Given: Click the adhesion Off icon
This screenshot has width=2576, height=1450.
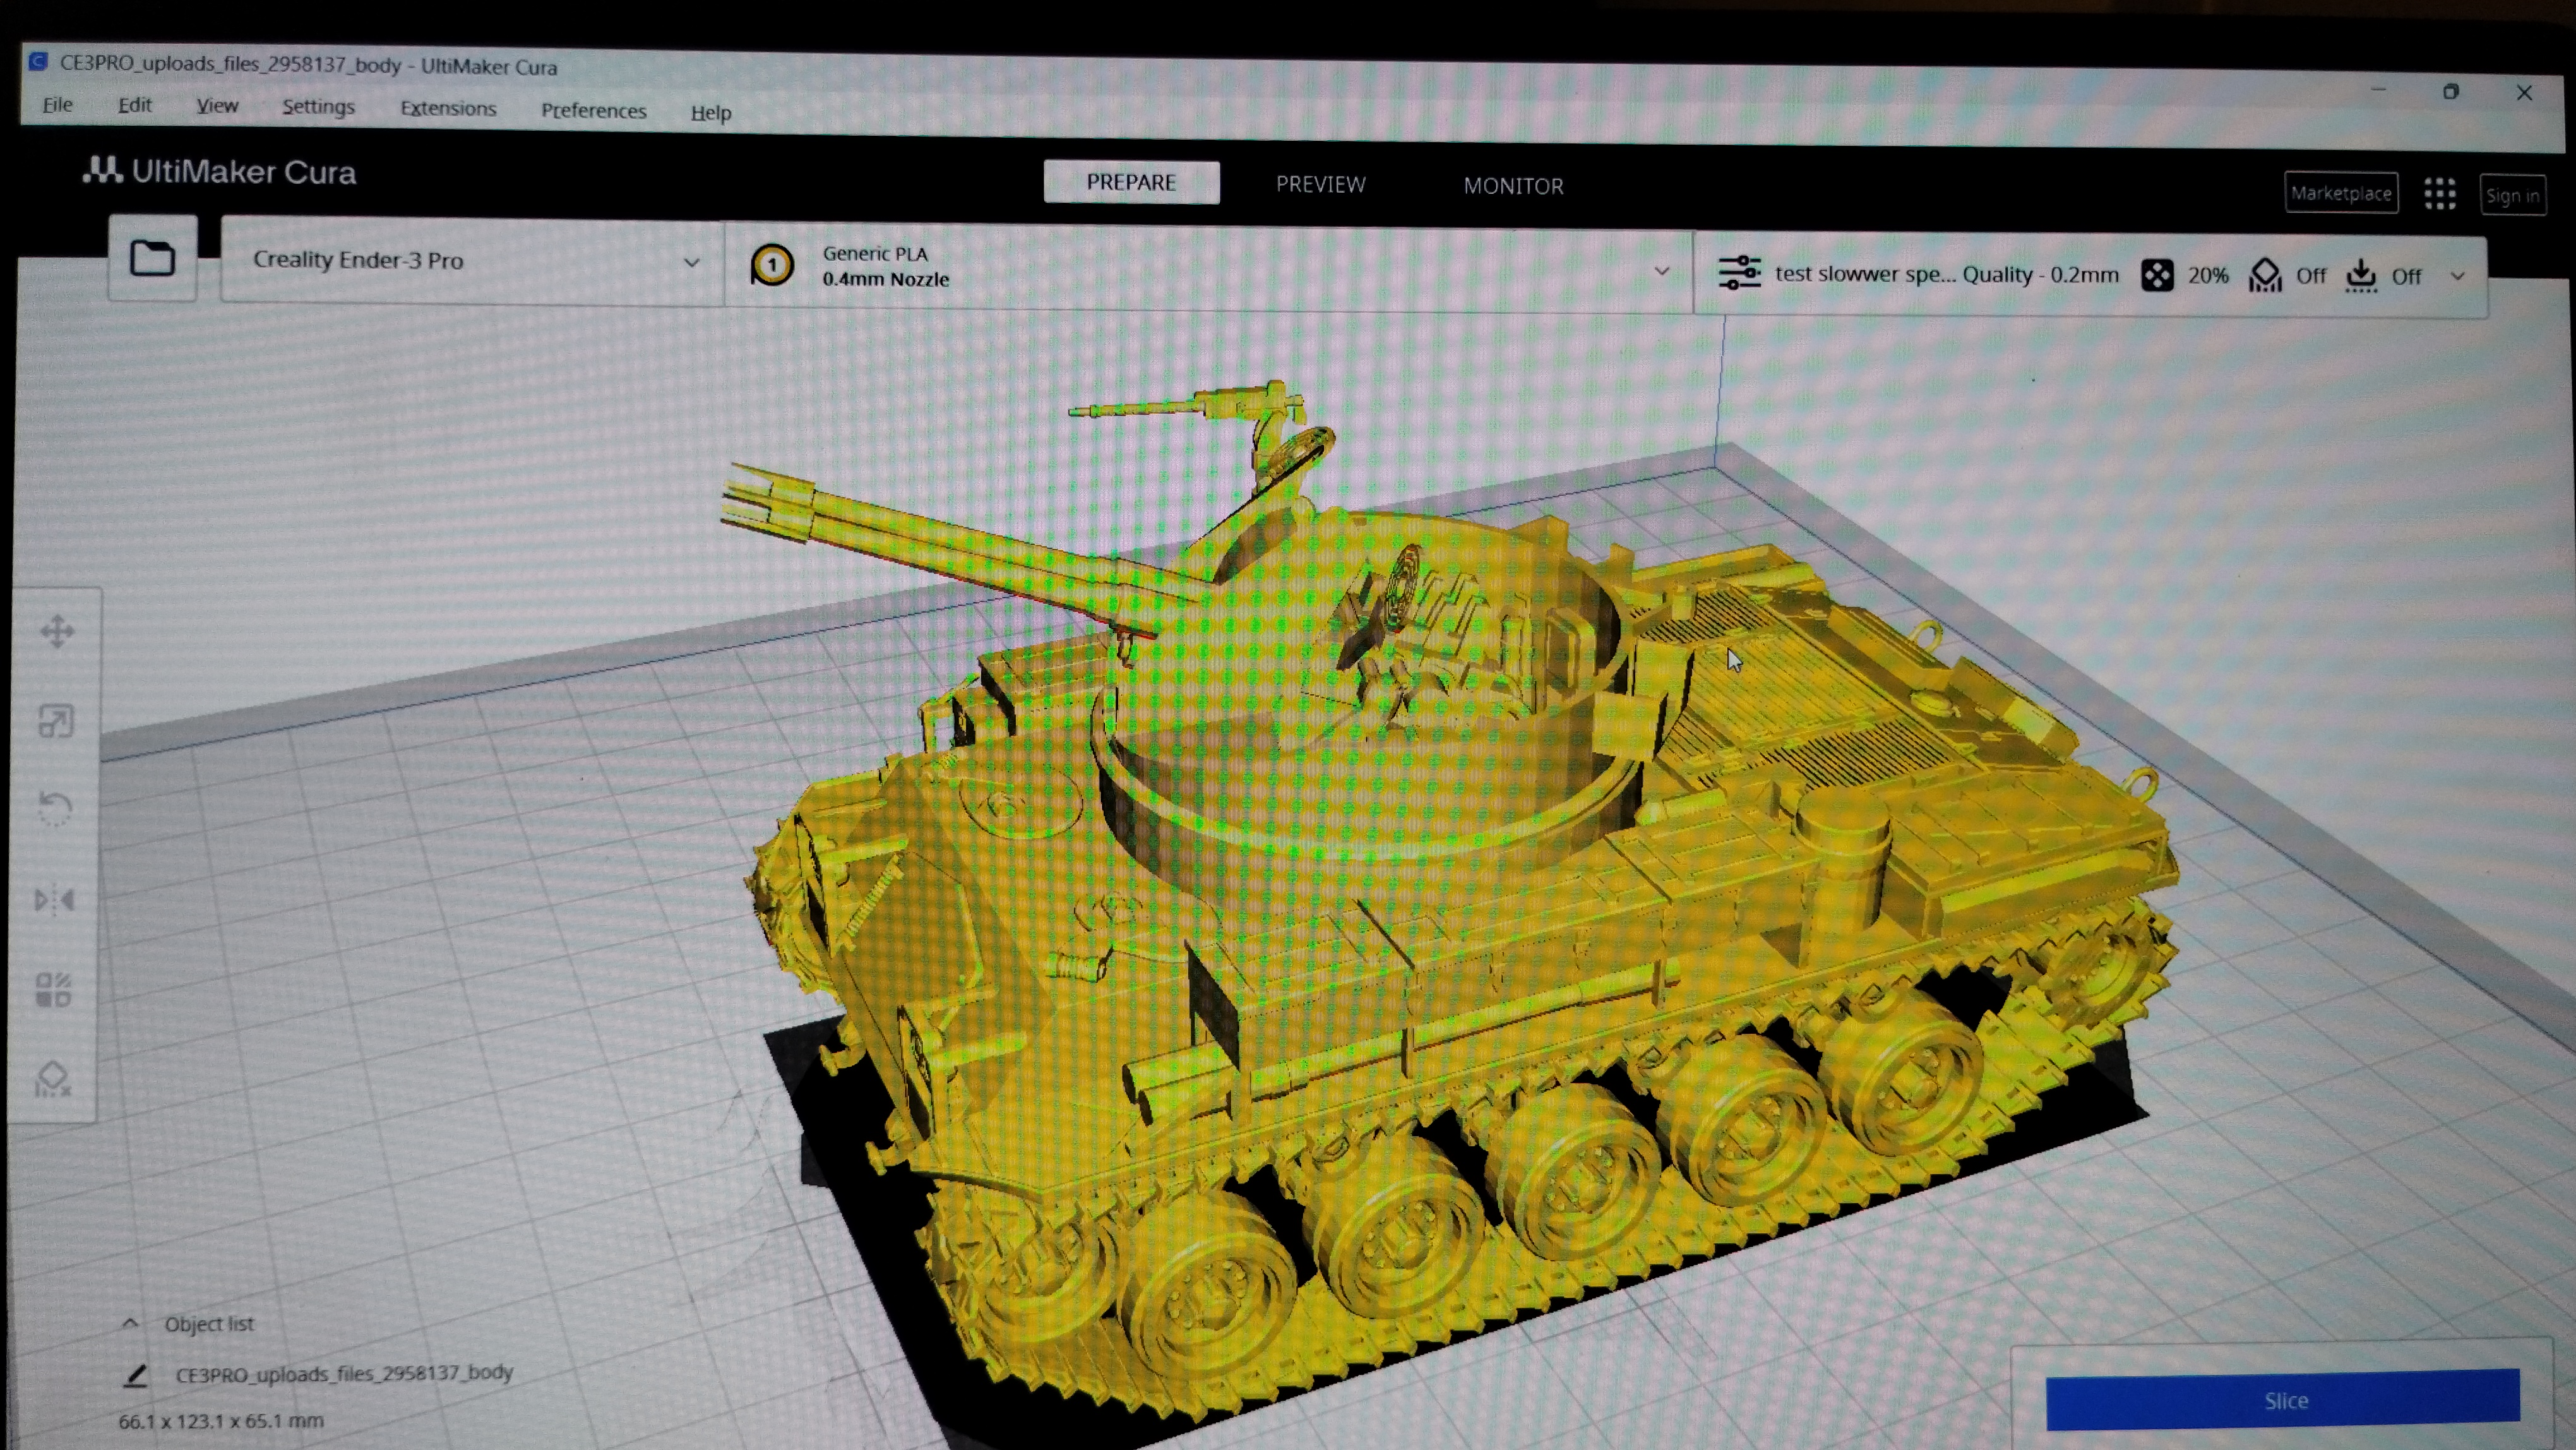Looking at the screenshot, I should (x=2361, y=276).
